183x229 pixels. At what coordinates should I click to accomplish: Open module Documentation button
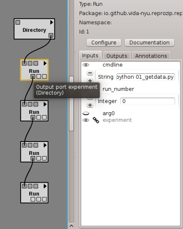(x=150, y=43)
